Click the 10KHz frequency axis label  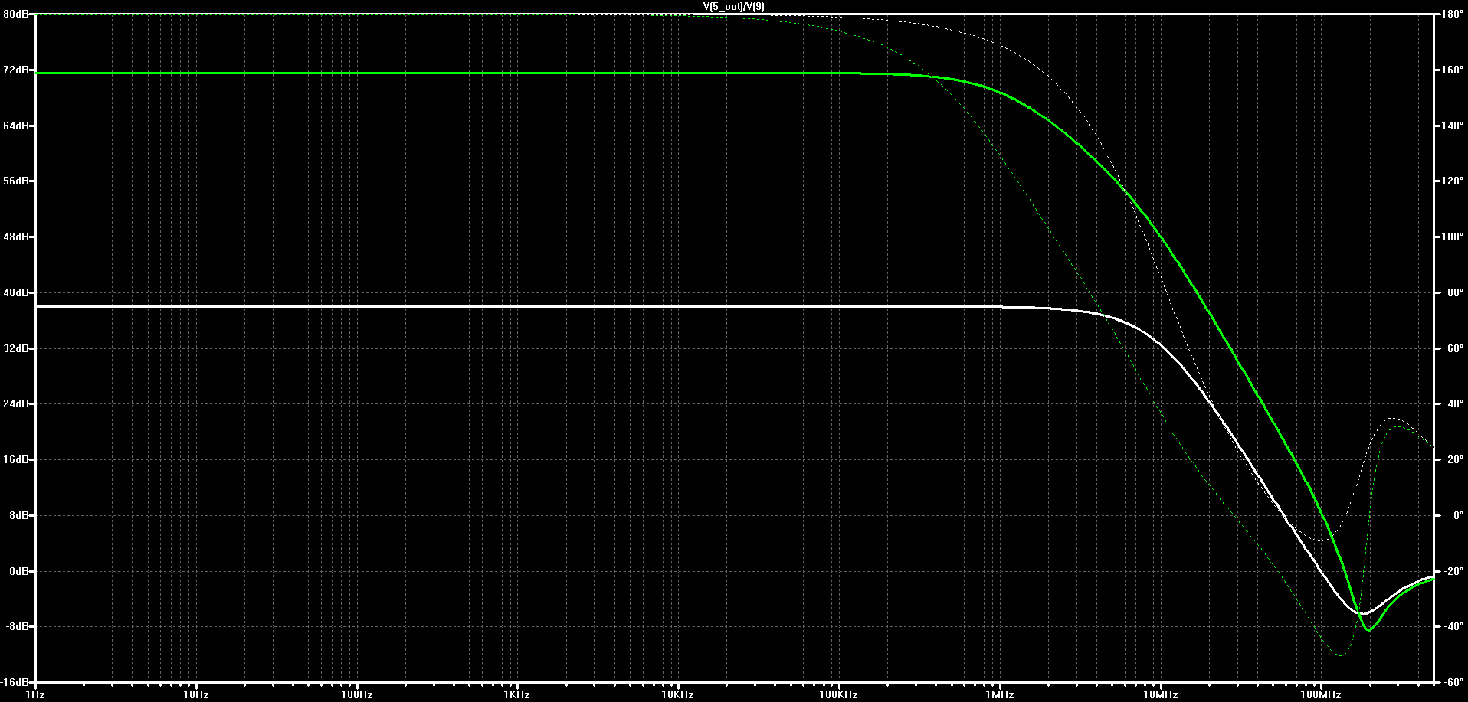tap(678, 695)
